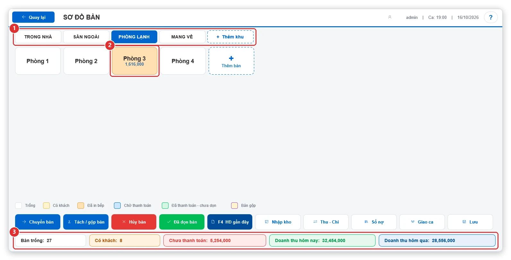
Task: Click the exchange icon on Thu - Chi
Action: click(315, 222)
